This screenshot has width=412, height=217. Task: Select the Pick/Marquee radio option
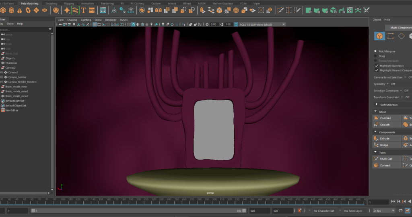click(376, 51)
